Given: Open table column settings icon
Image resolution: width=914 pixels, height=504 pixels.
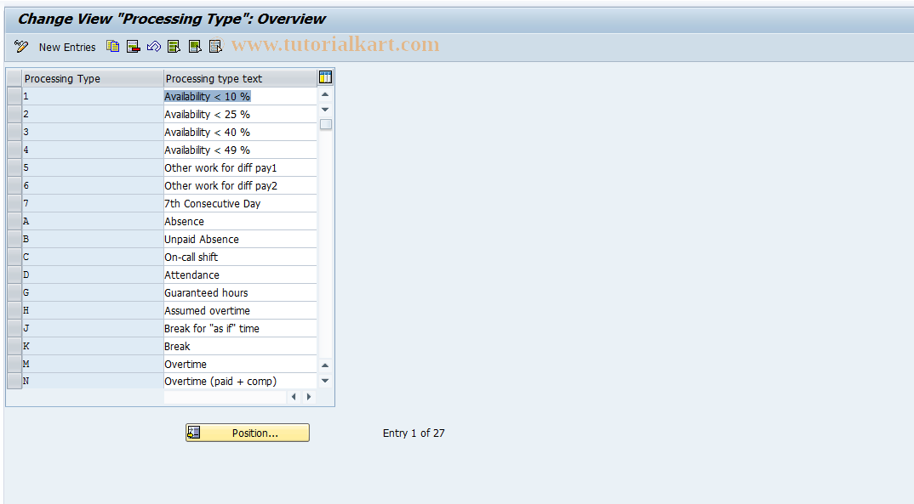Looking at the screenshot, I should (x=325, y=77).
